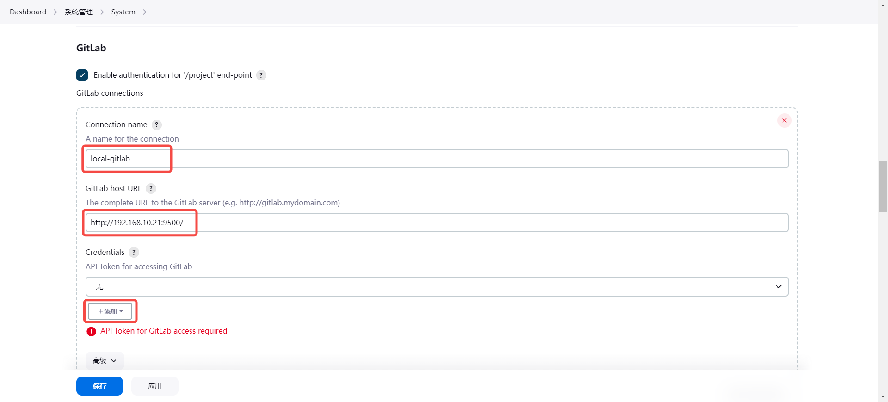Uncheck Enable authentication for '/project' end-point
The image size is (888, 402).
[82, 75]
